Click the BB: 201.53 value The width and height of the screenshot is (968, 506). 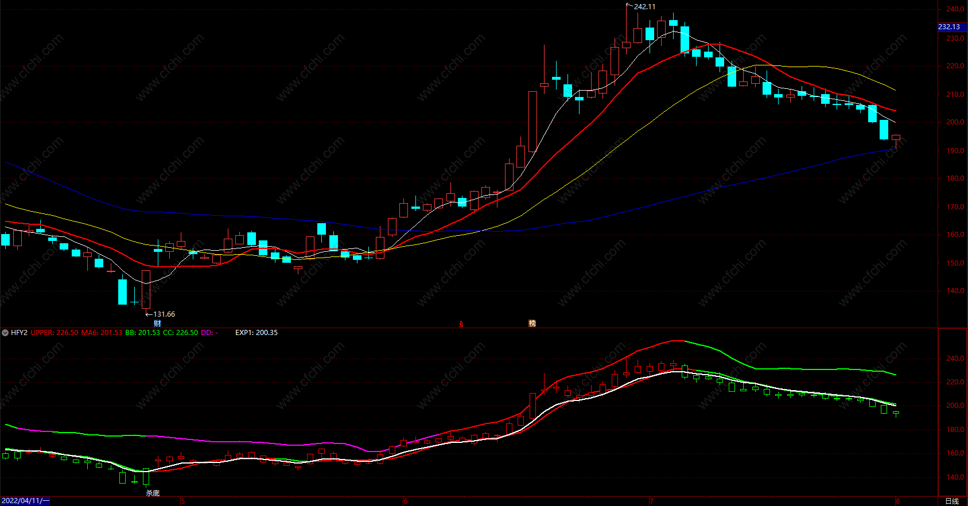coord(143,333)
